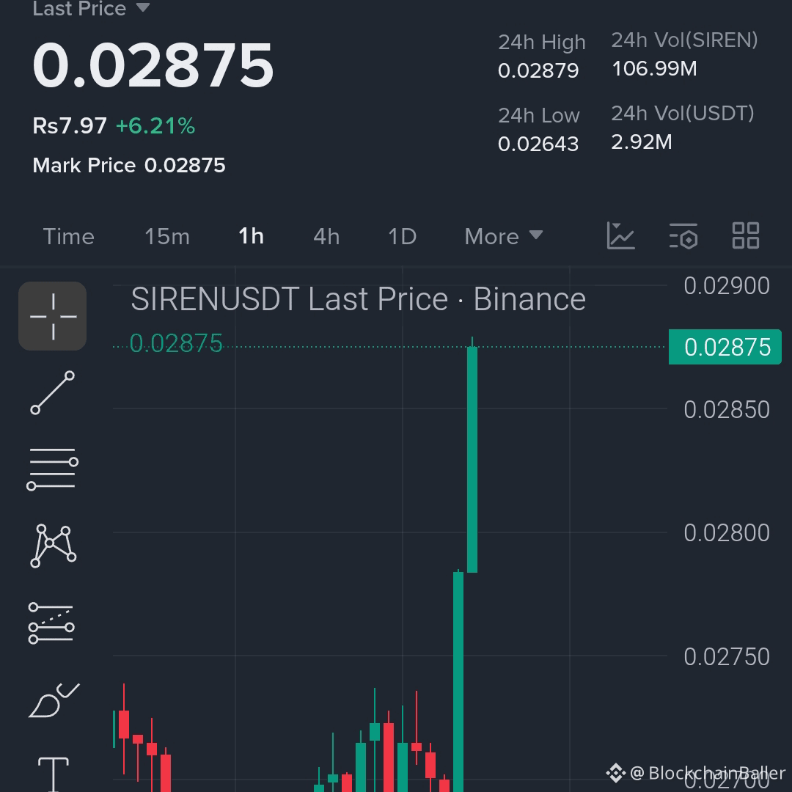Image resolution: width=792 pixels, height=792 pixels.
Task: Select the 1h interval tab
Action: tap(251, 236)
